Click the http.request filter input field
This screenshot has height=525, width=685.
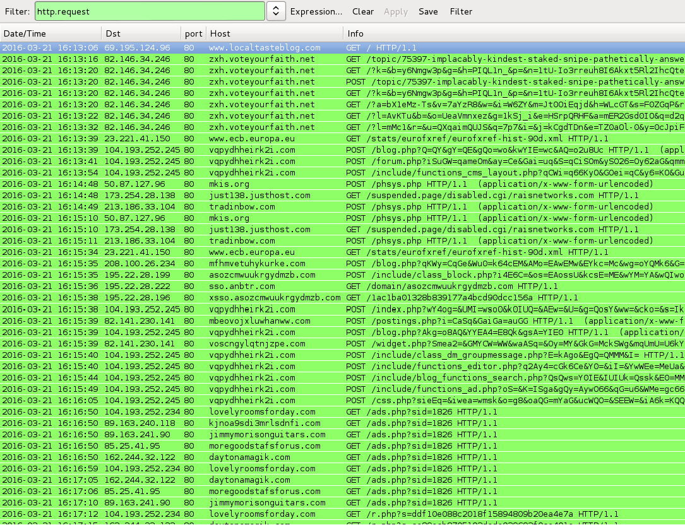[149, 11]
